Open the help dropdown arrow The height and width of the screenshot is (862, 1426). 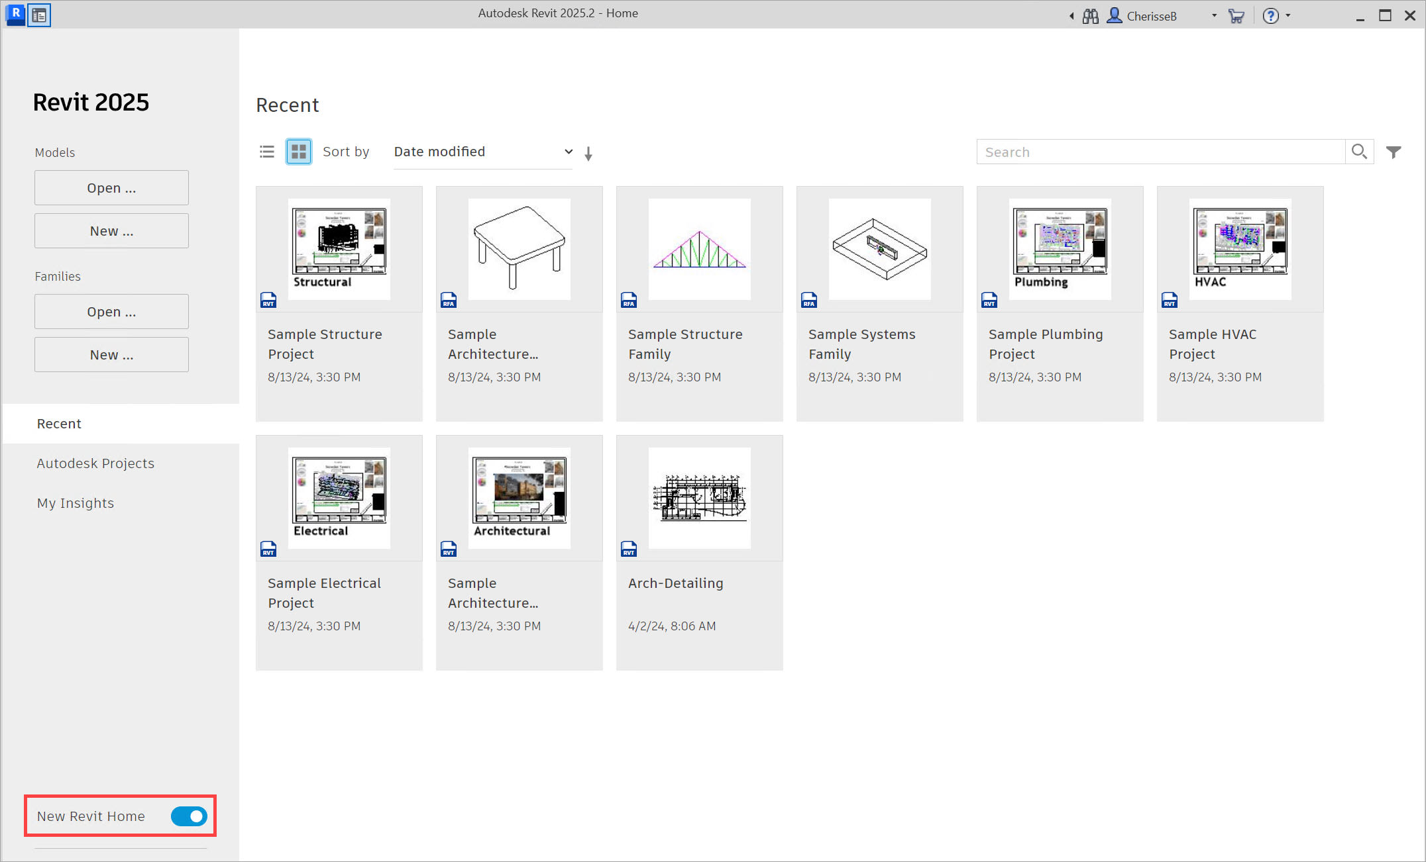[x=1287, y=15]
